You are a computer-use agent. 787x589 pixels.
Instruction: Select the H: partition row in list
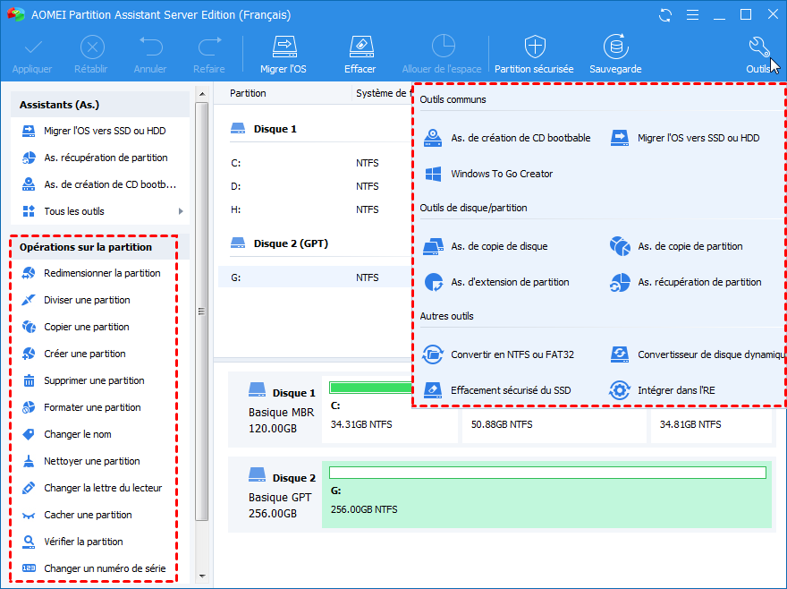(315, 209)
